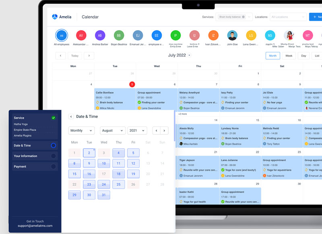Screen dimensions: 322x234
Task: Click the Amelia logo icon
Action: [55, 17]
